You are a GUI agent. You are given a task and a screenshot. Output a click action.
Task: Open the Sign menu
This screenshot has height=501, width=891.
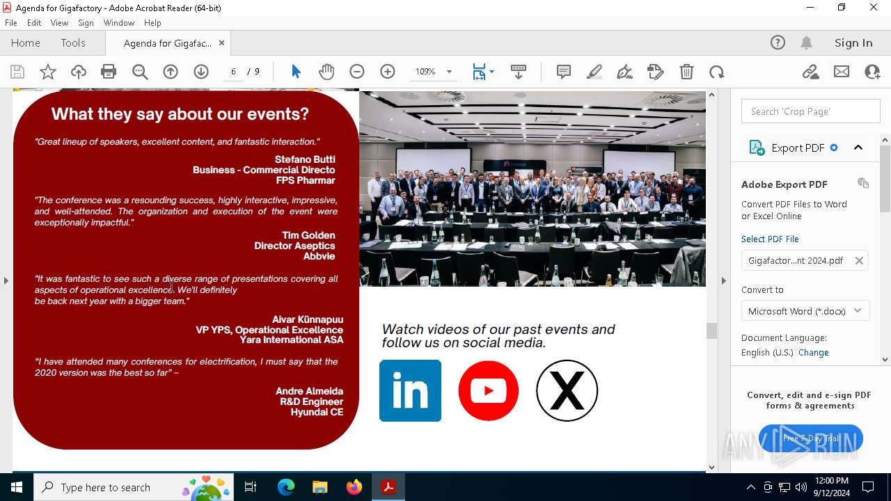click(x=86, y=23)
